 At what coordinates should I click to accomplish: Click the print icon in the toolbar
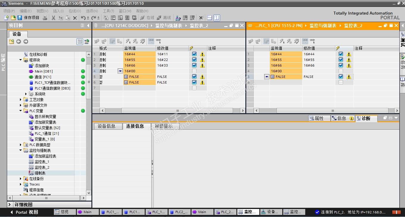45,18
